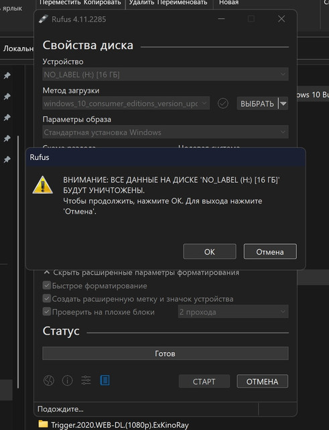Click the ВЫБРАТЬ button
Image resolution: width=329 pixels, height=430 pixels.
257,103
